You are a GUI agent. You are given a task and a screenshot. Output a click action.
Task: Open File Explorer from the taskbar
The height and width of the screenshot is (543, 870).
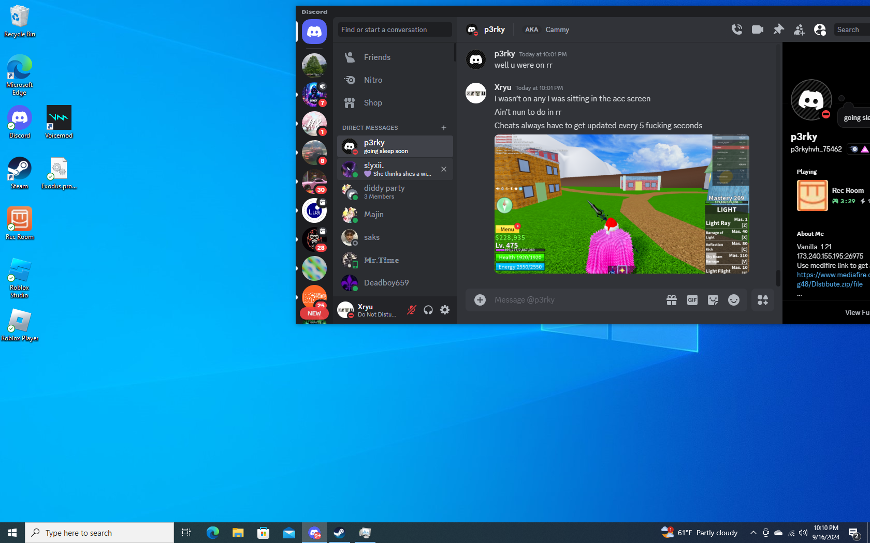coord(238,533)
